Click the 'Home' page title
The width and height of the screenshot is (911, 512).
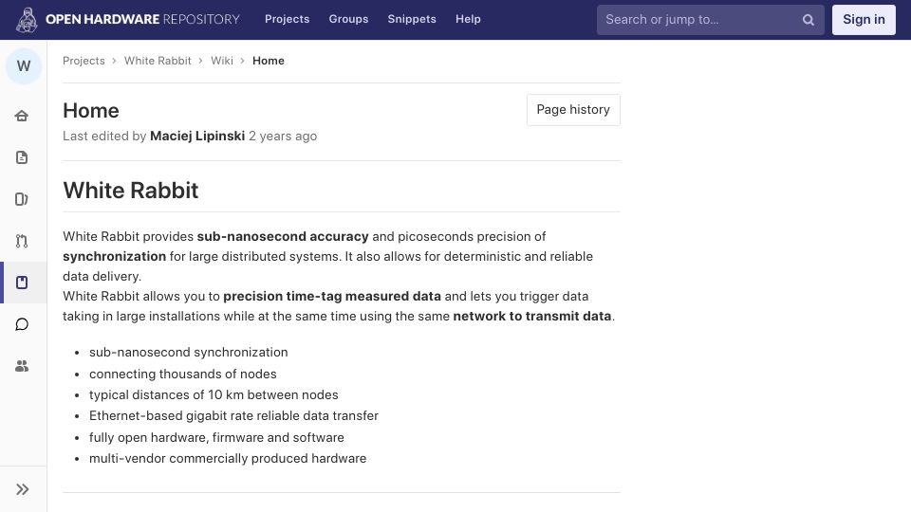[x=91, y=110]
